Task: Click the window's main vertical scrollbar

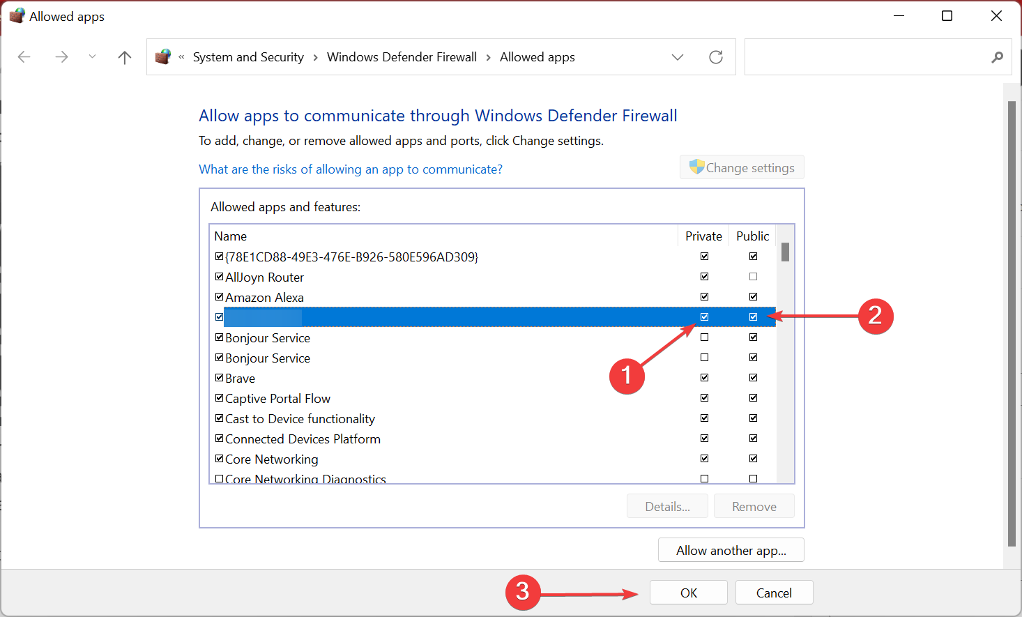Action: [1012, 323]
